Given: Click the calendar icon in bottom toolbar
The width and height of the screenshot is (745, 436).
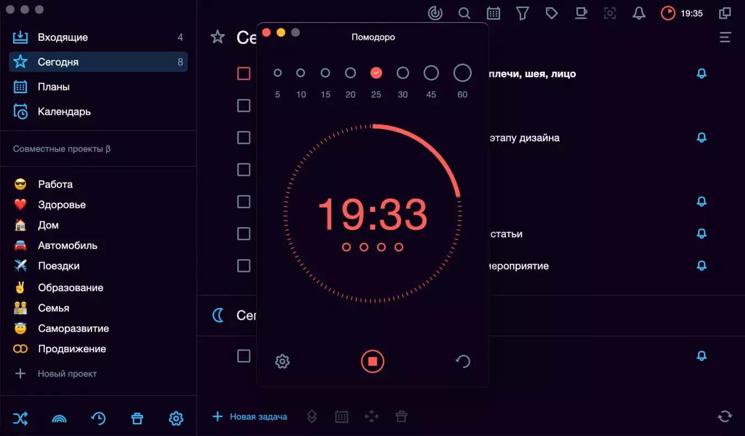Looking at the screenshot, I should [x=342, y=417].
